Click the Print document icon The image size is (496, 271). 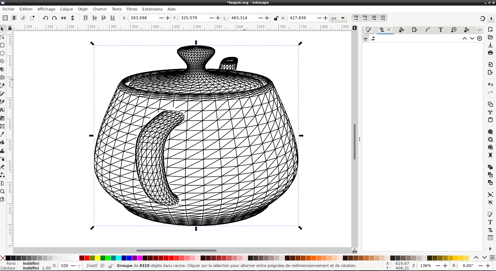tap(490, 53)
